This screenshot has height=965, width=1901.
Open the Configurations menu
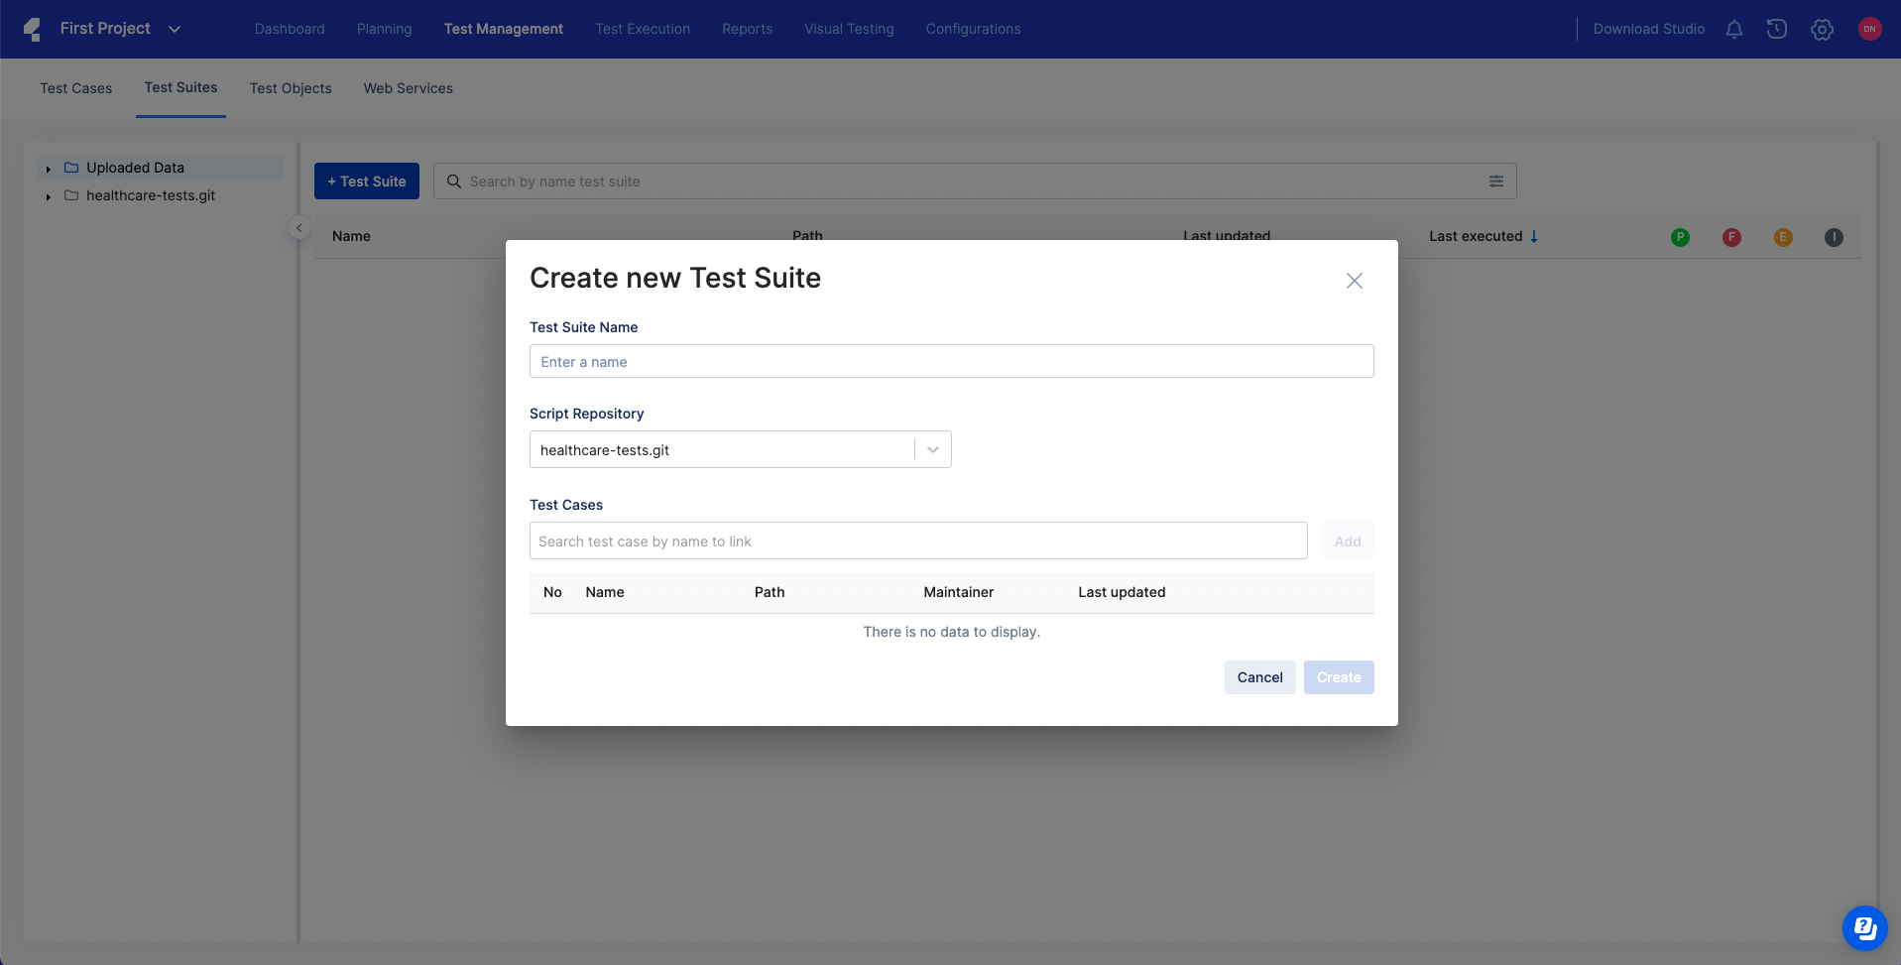974,29
